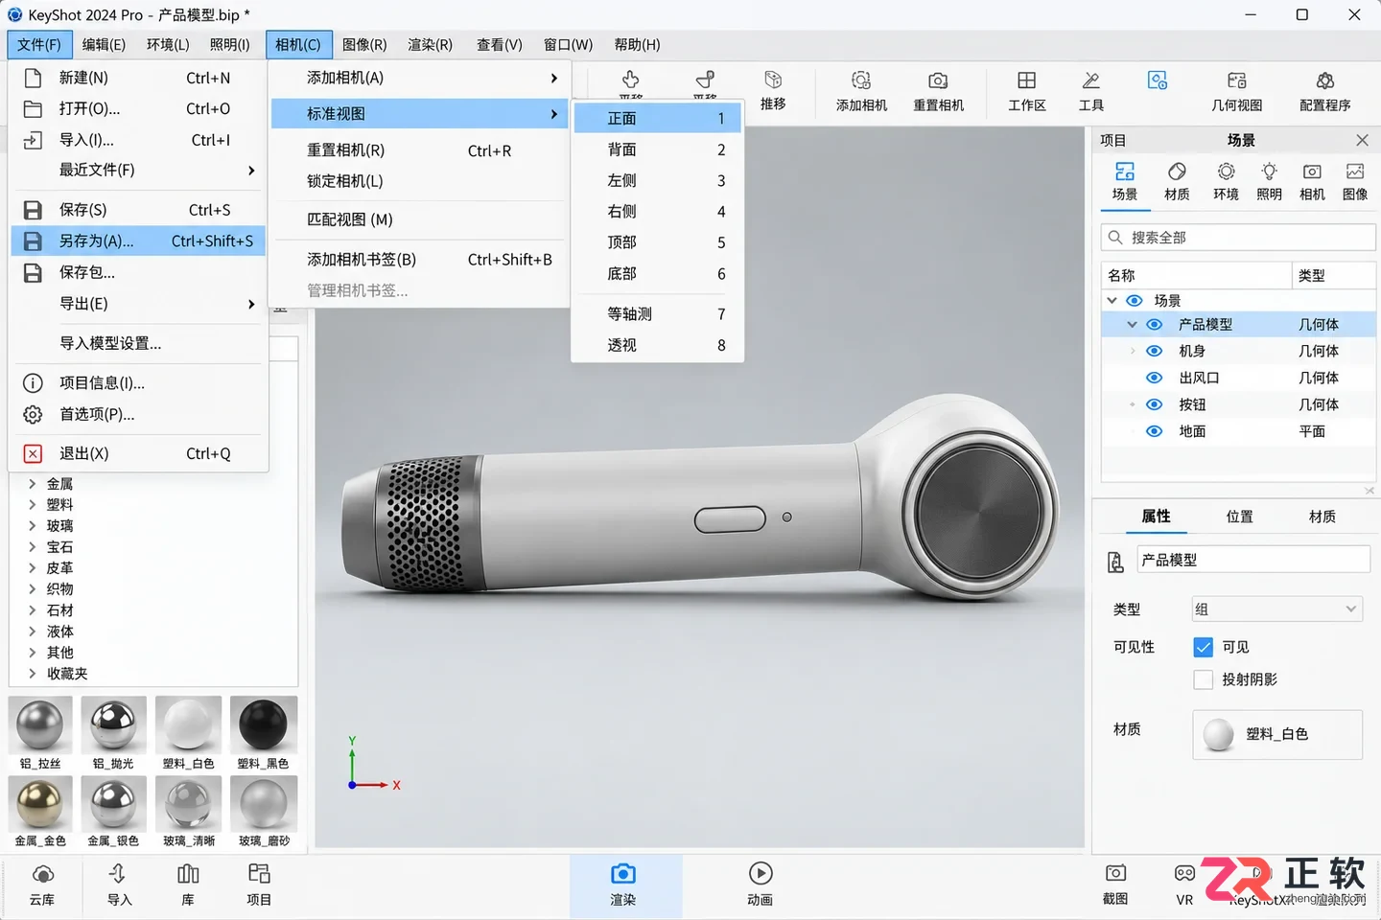Open the 工具 toolbar icon

click(x=1091, y=81)
